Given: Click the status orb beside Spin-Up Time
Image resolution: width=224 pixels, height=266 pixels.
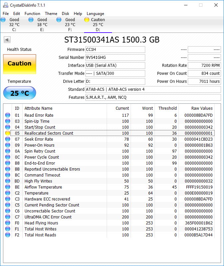Looking at the screenshot, I should tap(8, 121).
